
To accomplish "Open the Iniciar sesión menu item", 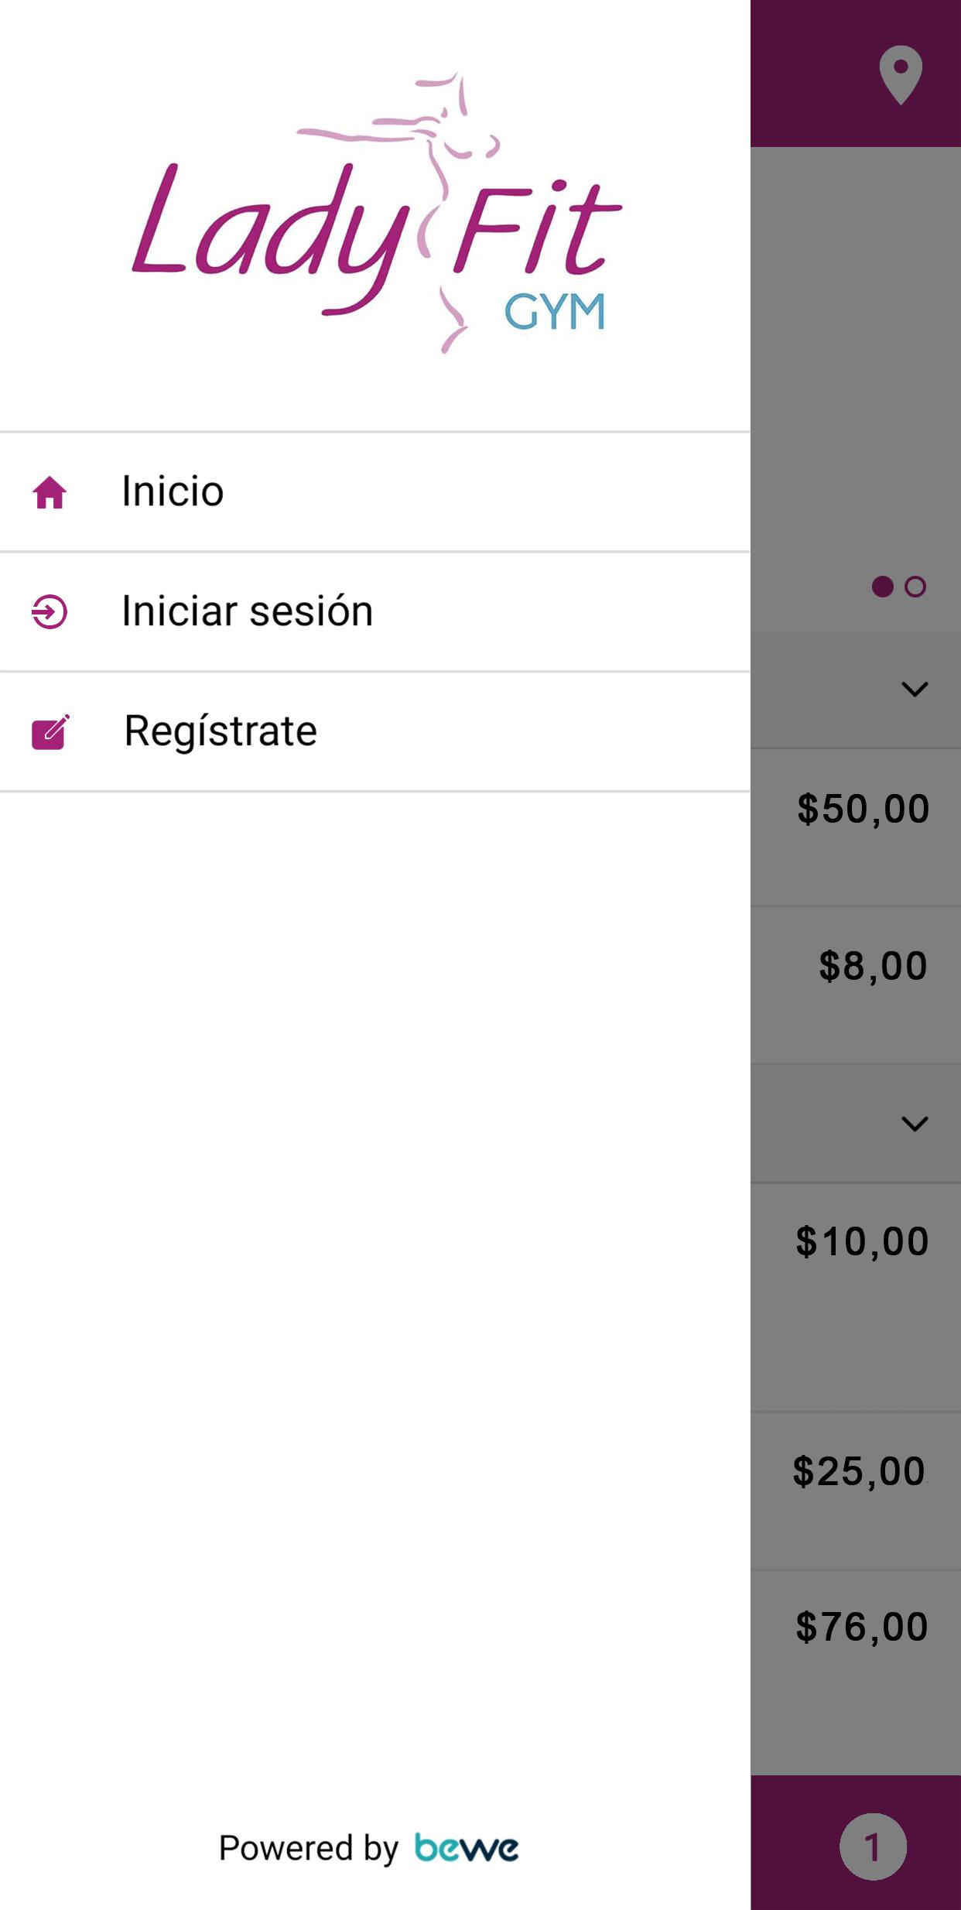I will 375,611.
